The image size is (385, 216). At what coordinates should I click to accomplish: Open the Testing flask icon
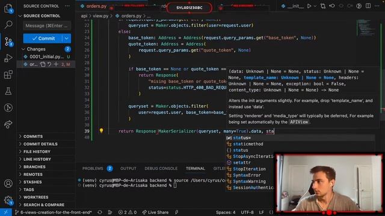click(8, 91)
